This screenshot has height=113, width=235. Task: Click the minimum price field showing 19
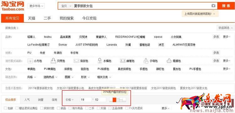click(86, 100)
